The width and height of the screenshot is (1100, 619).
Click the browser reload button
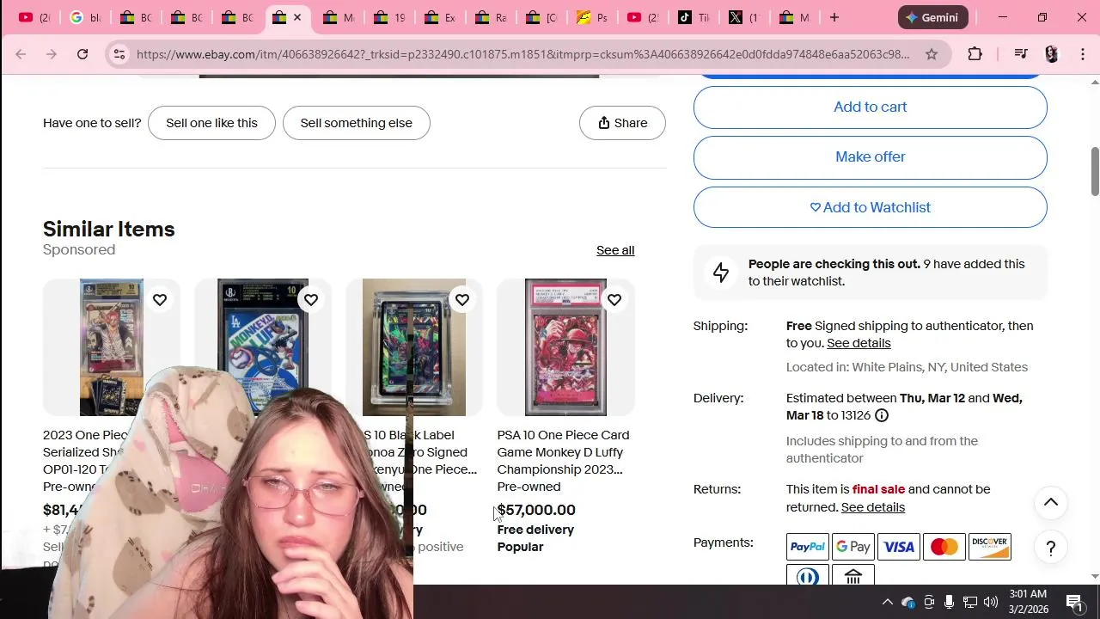[82, 54]
